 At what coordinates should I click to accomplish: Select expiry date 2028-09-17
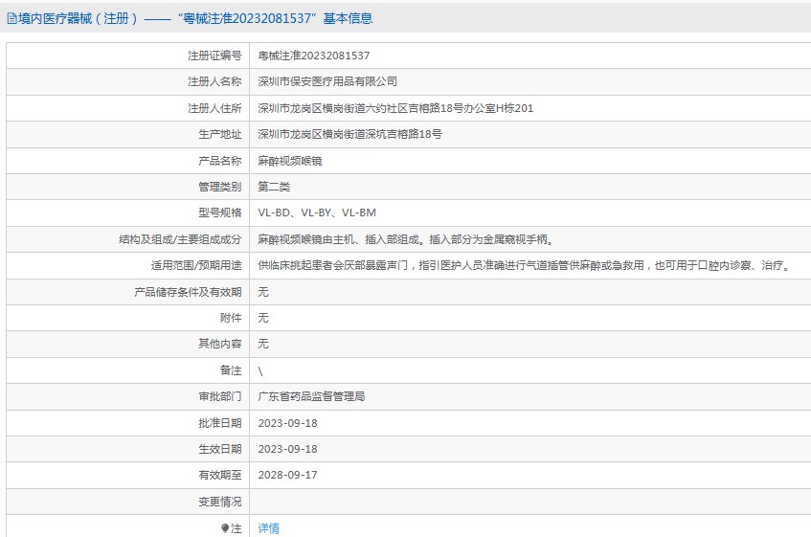tap(287, 475)
